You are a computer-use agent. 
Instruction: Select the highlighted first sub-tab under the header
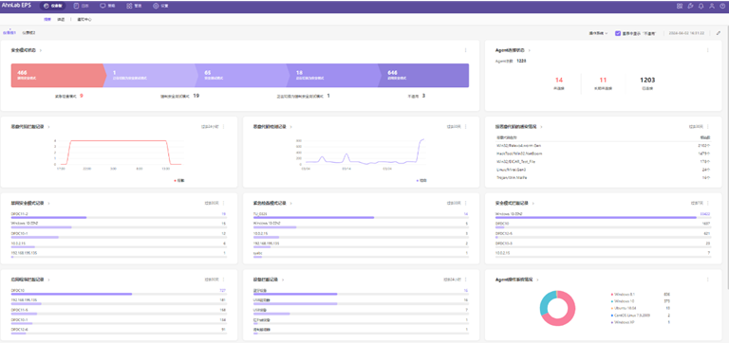47,20
